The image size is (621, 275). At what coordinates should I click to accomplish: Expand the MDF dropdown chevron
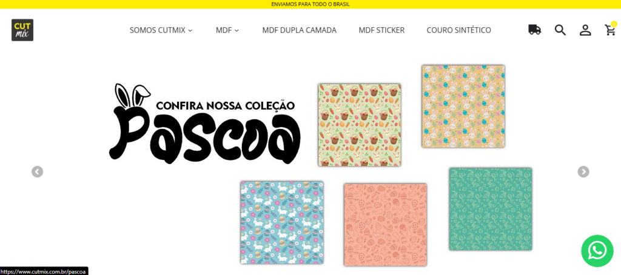point(237,30)
